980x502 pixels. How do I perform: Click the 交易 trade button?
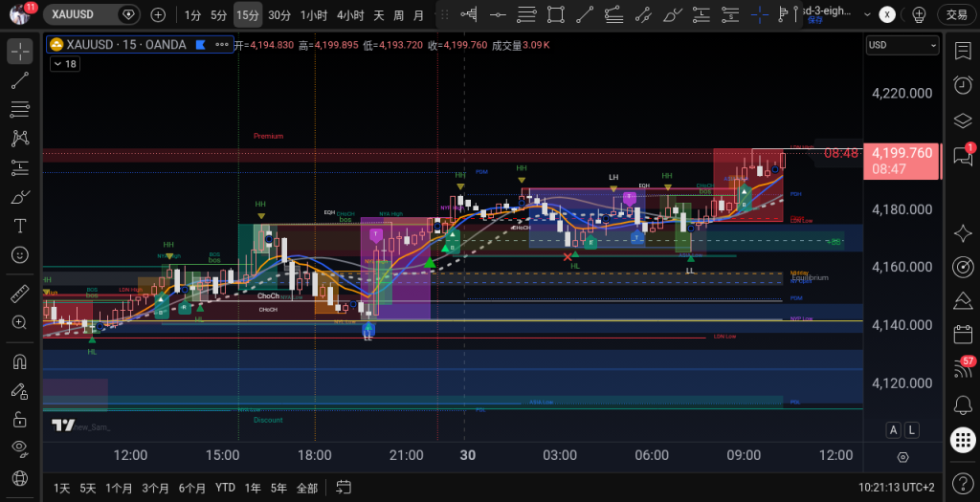tap(957, 14)
